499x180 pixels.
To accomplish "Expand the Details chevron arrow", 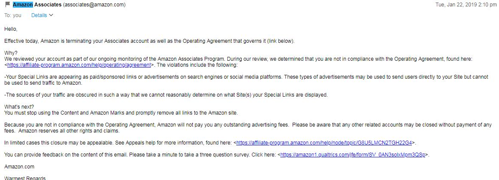I will (51, 15).
